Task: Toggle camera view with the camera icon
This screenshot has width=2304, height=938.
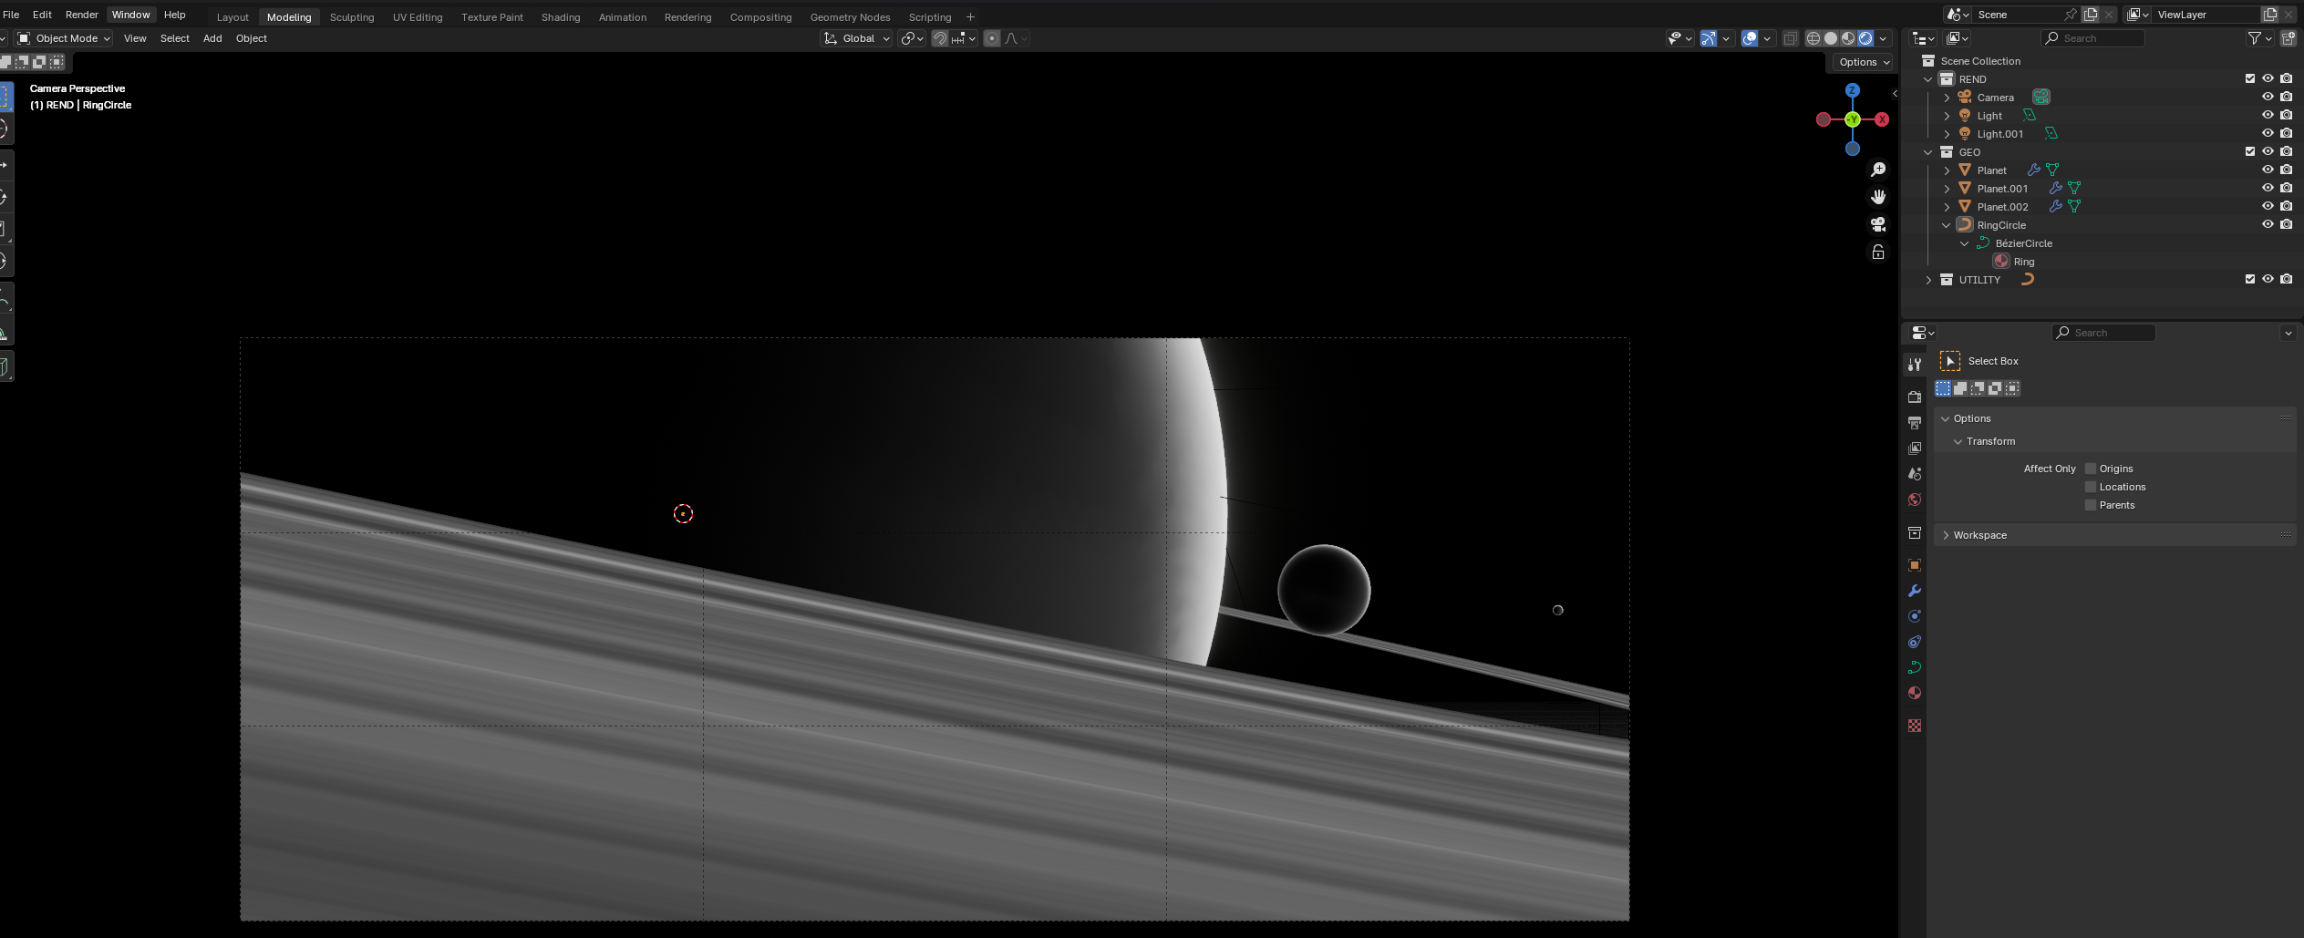Action: 1878,224
